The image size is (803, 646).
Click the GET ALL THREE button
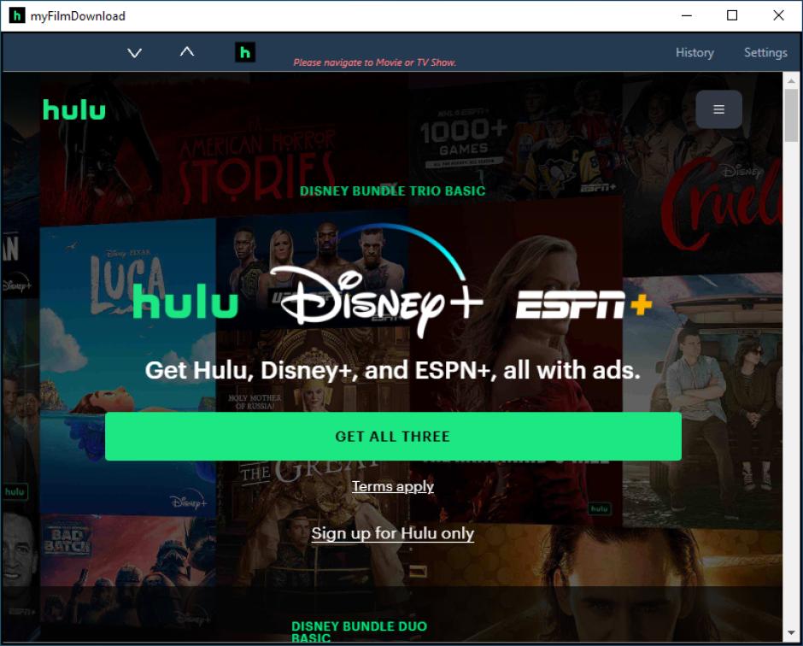click(x=393, y=436)
